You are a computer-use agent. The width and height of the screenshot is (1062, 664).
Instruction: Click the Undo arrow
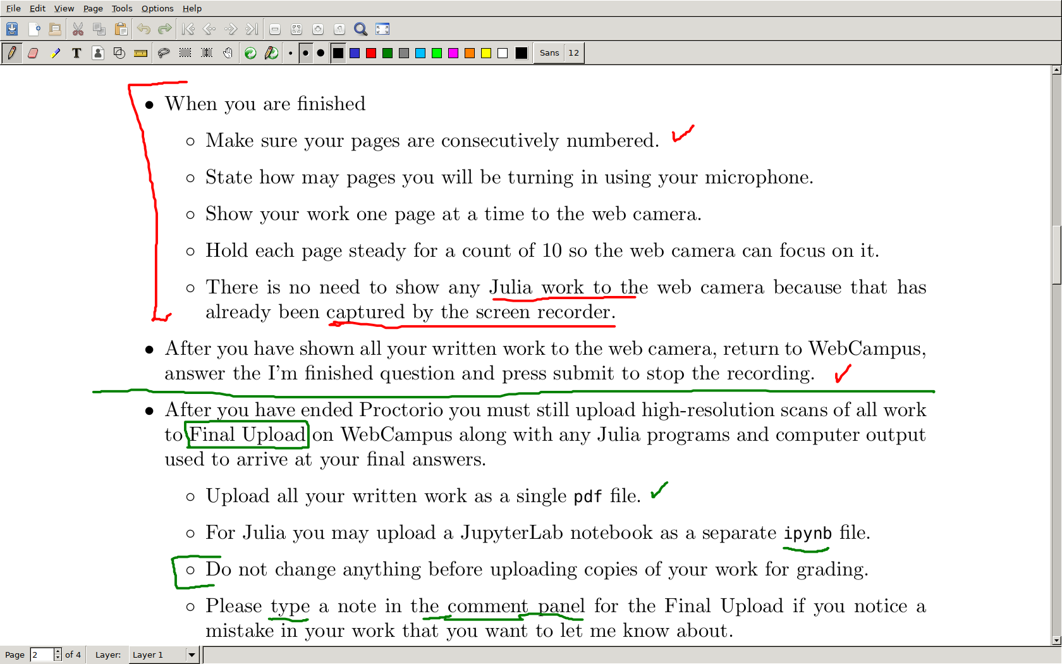(x=143, y=29)
